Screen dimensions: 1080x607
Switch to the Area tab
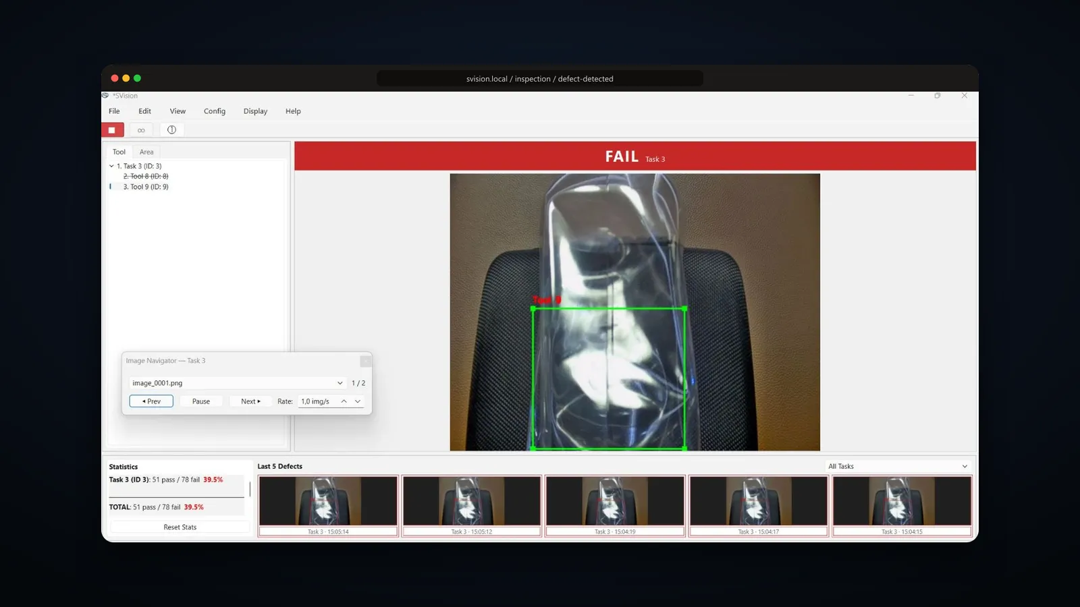click(146, 152)
